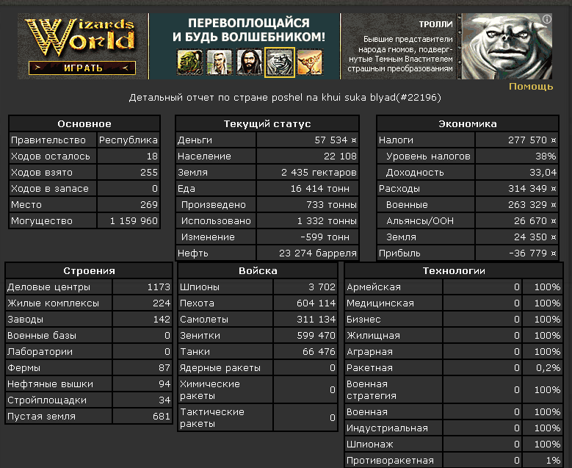Click Жилые комплексы value 224
The image size is (572, 468).
162,303
